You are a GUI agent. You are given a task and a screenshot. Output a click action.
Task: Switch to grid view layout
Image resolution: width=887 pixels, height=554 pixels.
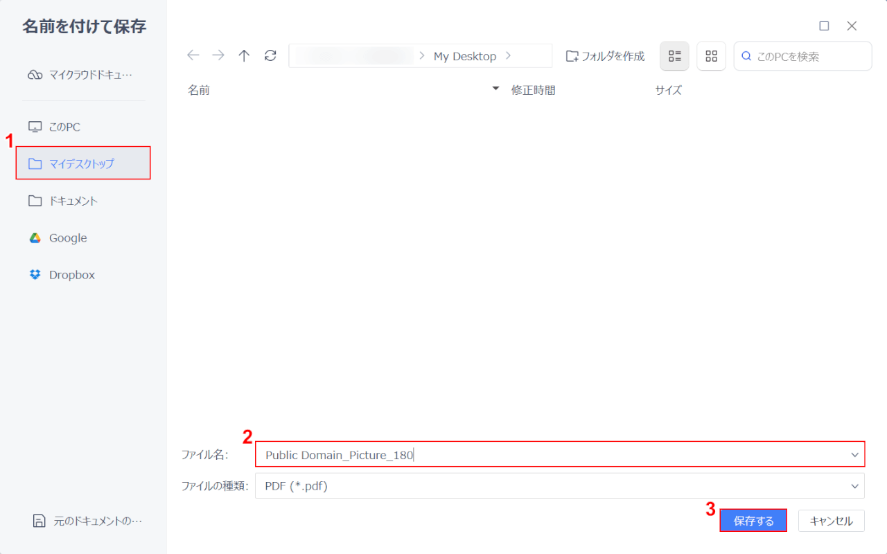point(711,56)
